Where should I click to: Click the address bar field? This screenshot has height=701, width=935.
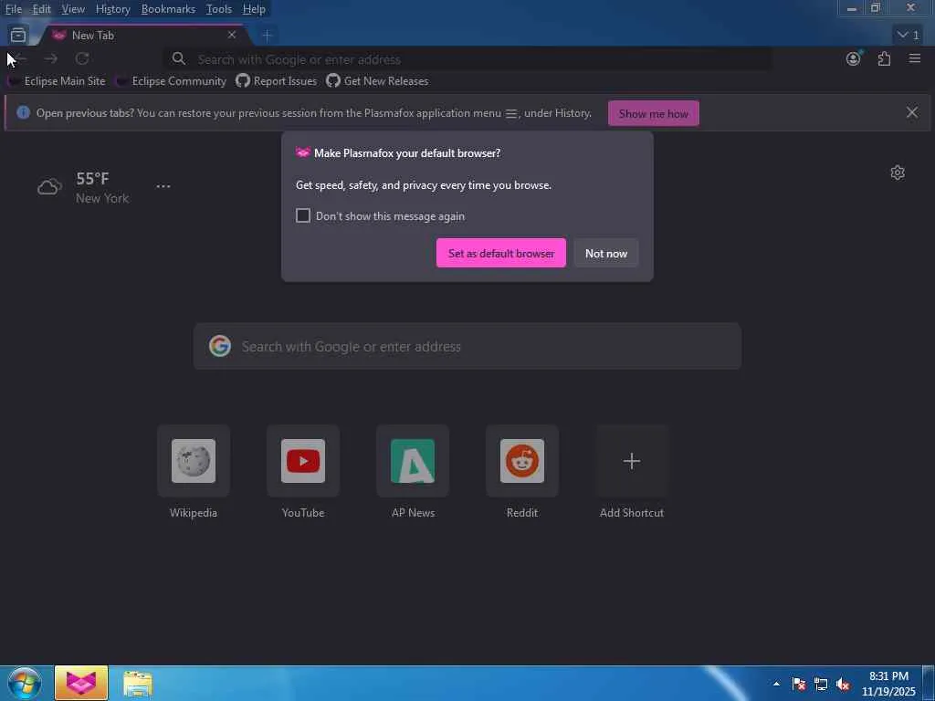pyautogui.click(x=467, y=59)
